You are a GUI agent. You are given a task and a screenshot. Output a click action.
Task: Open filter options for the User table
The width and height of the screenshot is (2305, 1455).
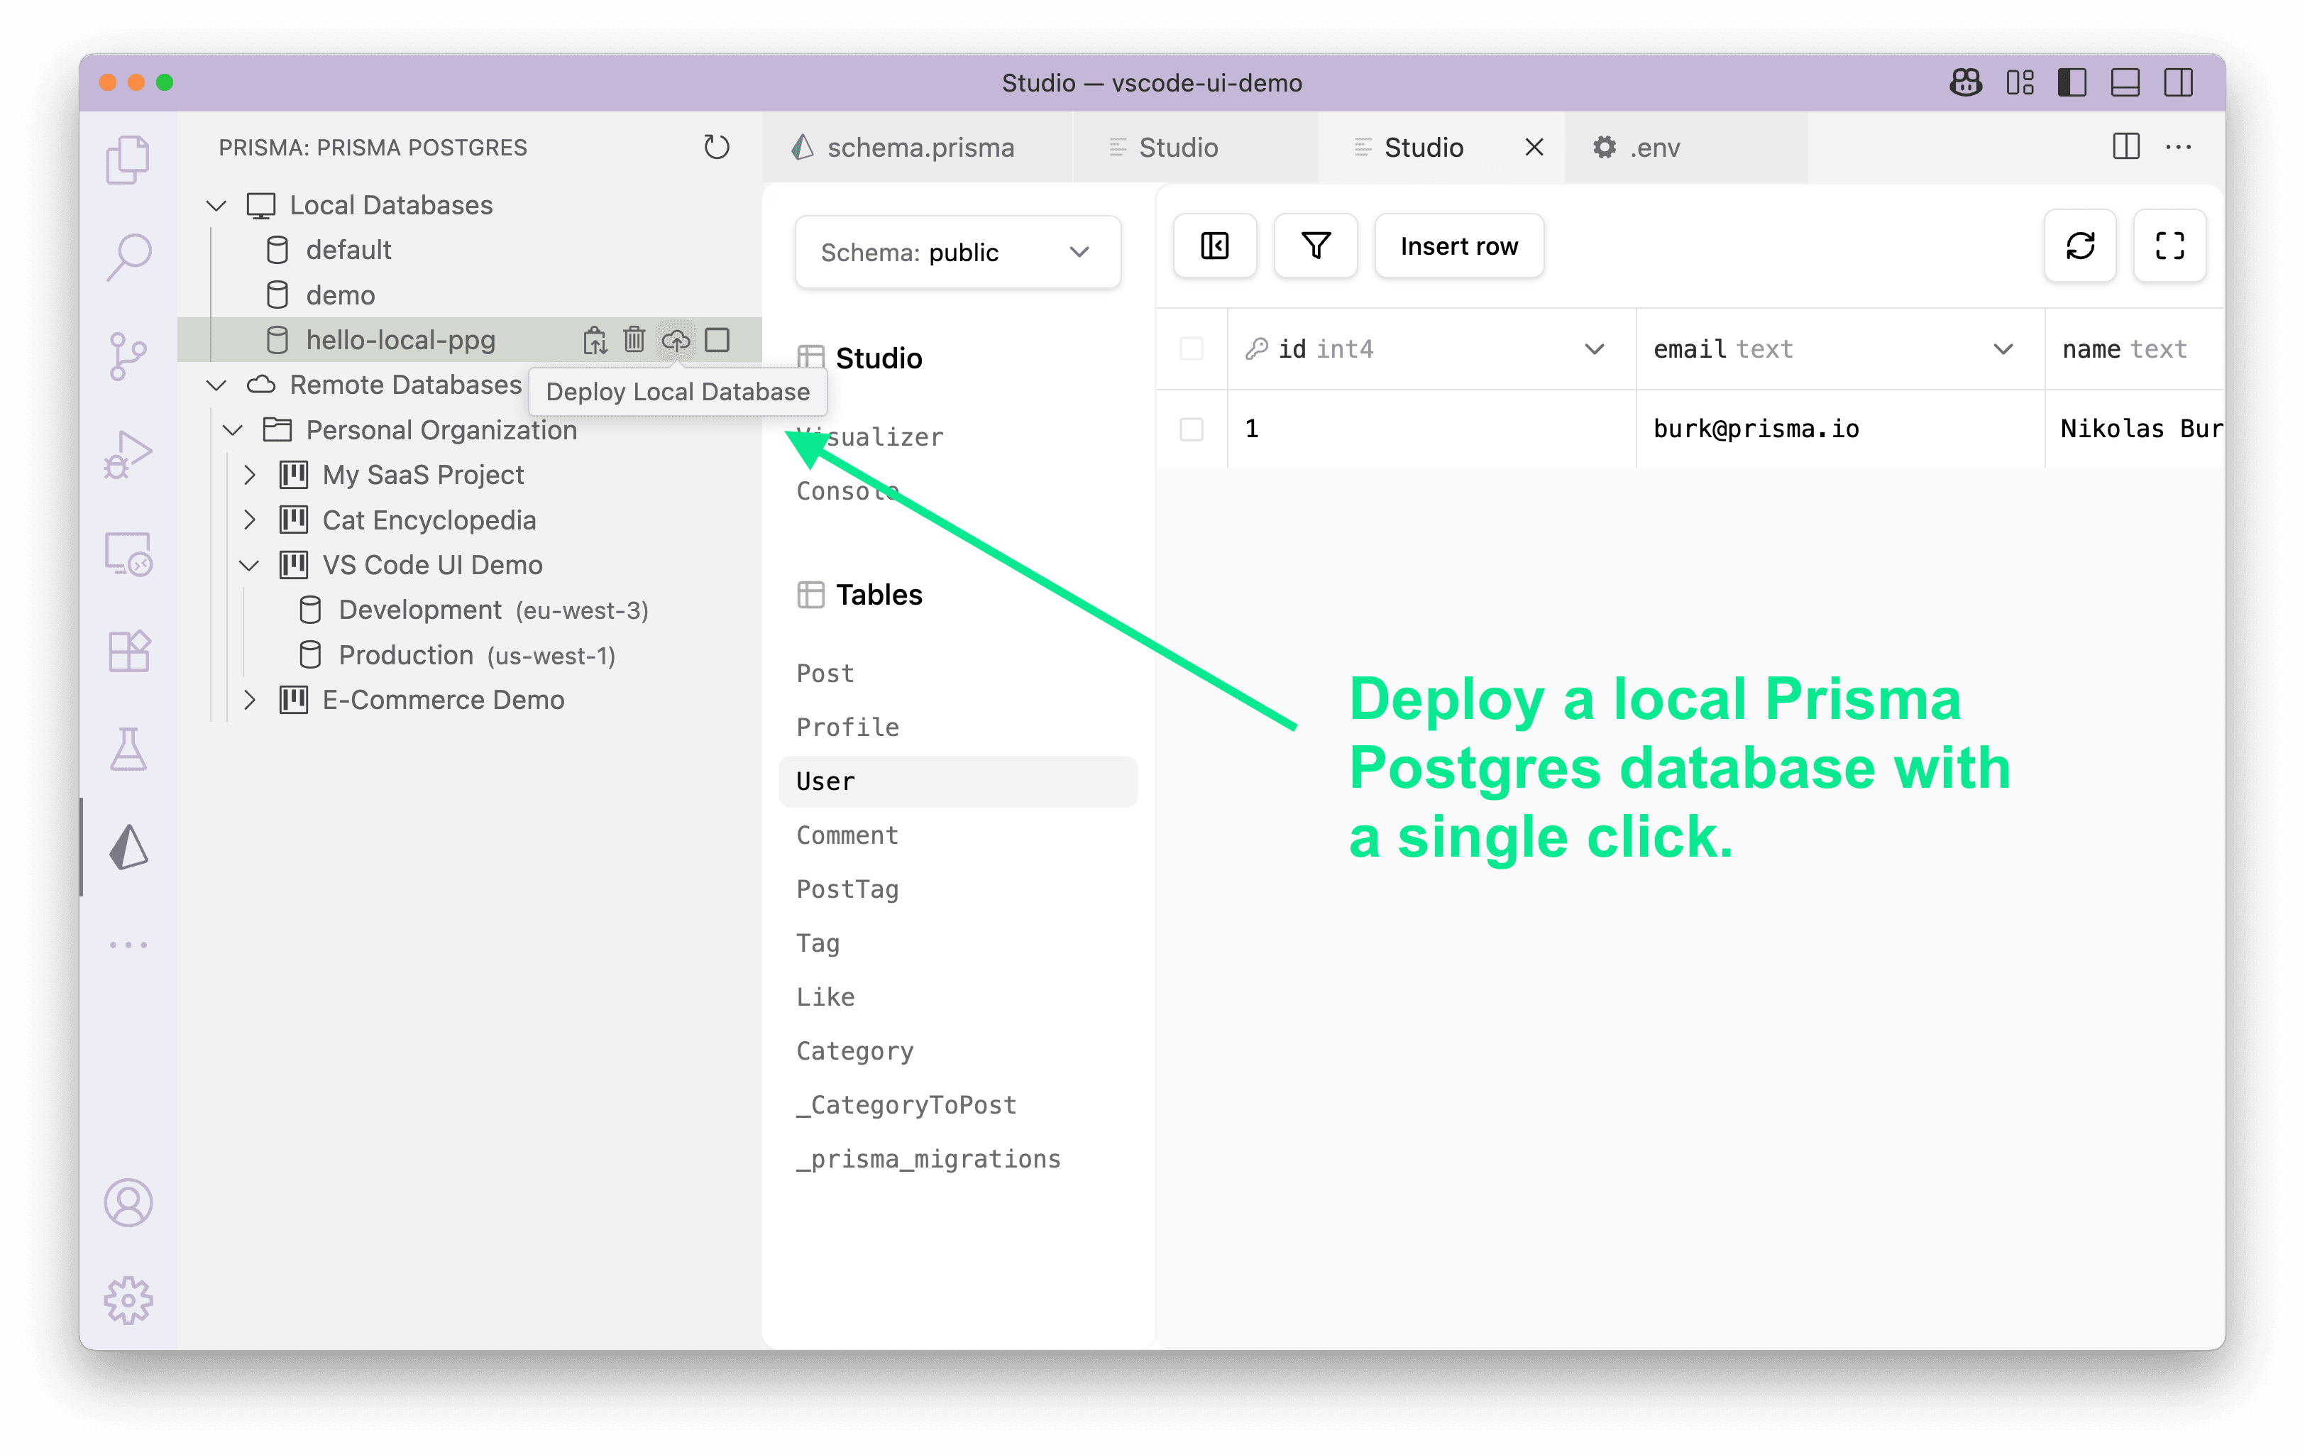coord(1315,246)
